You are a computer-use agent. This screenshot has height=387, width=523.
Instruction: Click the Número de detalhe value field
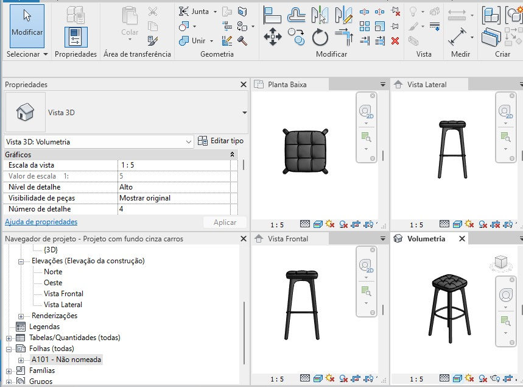click(174, 209)
